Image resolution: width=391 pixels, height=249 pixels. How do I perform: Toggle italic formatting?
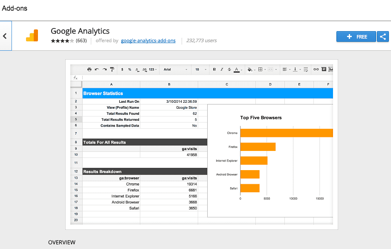(x=222, y=69)
